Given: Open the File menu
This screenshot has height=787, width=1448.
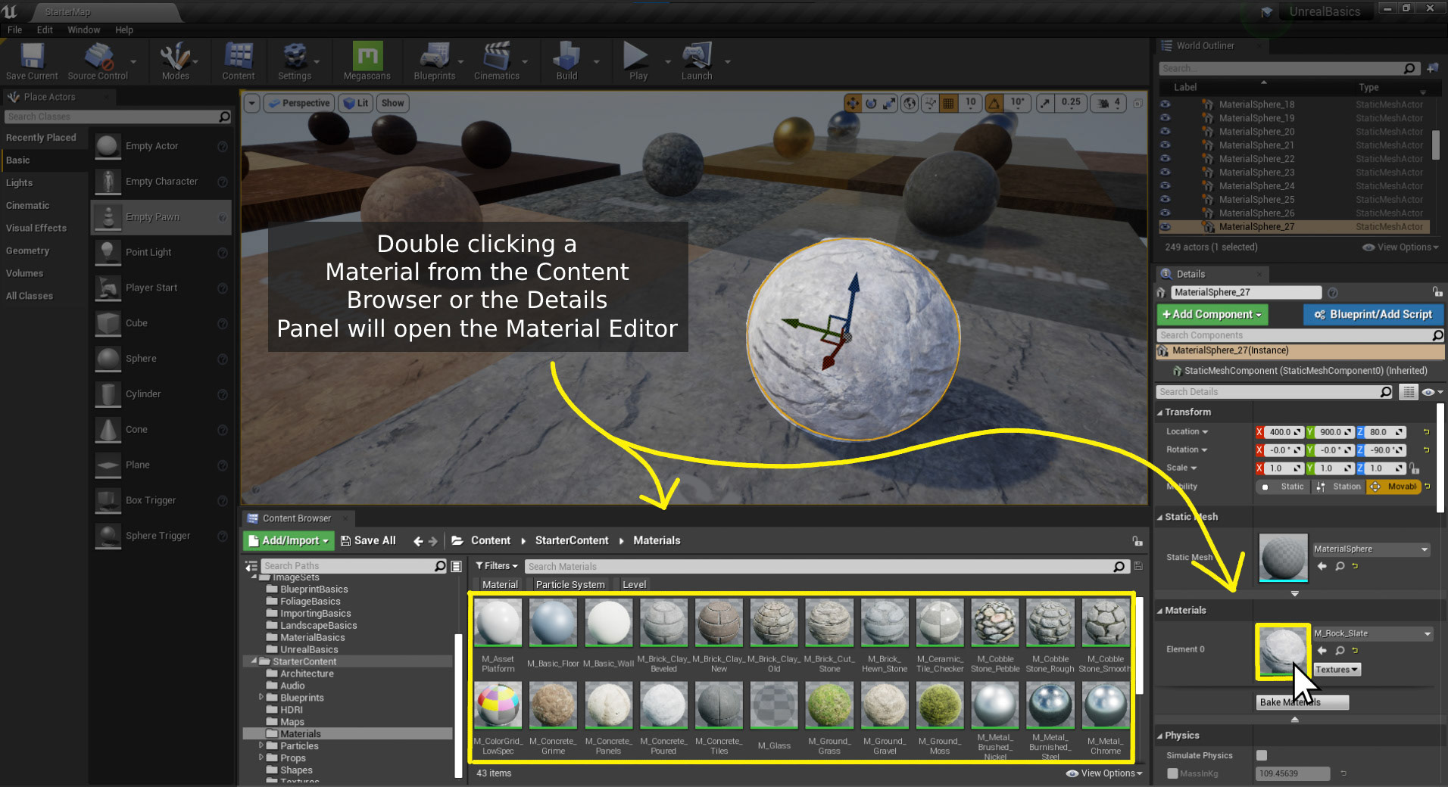Looking at the screenshot, I should (x=14, y=30).
